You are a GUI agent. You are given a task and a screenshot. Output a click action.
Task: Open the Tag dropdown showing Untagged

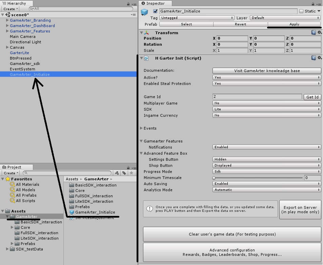point(197,18)
